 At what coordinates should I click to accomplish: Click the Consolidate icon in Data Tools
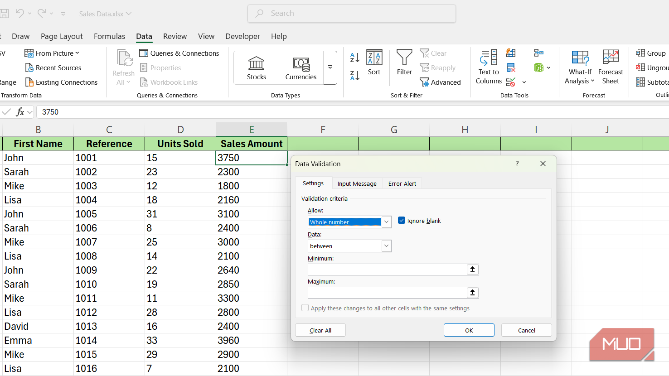pyautogui.click(x=539, y=53)
